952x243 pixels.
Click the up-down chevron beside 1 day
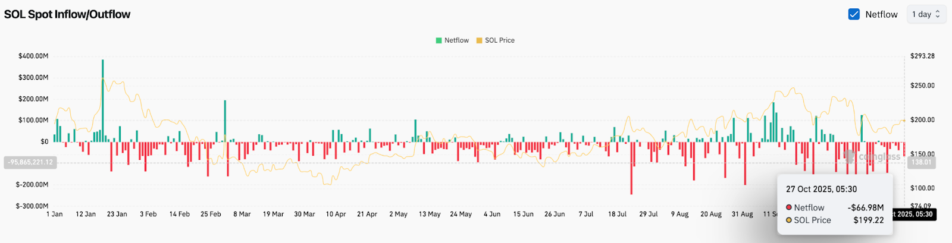pos(938,14)
